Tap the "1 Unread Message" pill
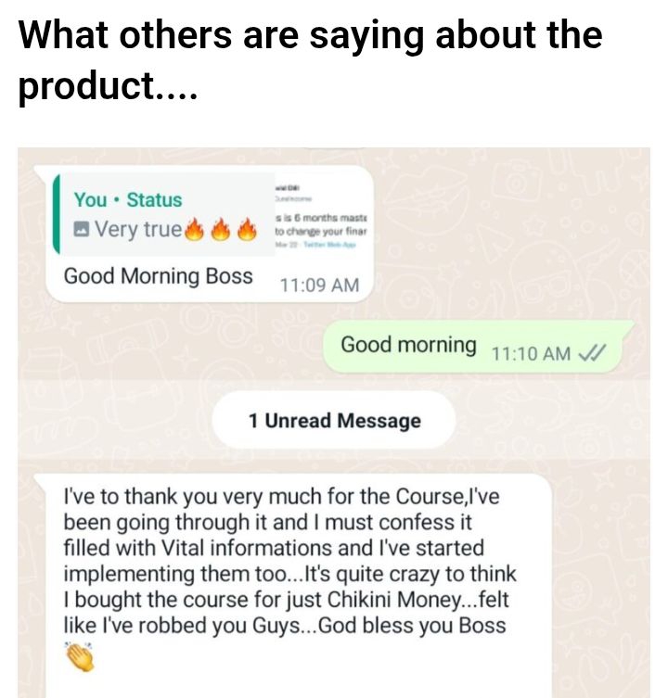 (x=334, y=421)
